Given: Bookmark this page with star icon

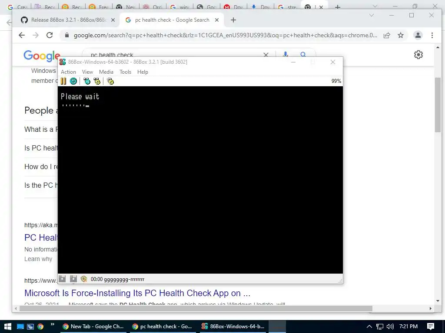Looking at the screenshot, I should coord(400,36).
